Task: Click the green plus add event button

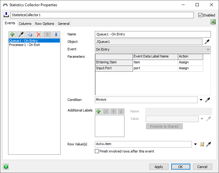Action: (x=12, y=34)
